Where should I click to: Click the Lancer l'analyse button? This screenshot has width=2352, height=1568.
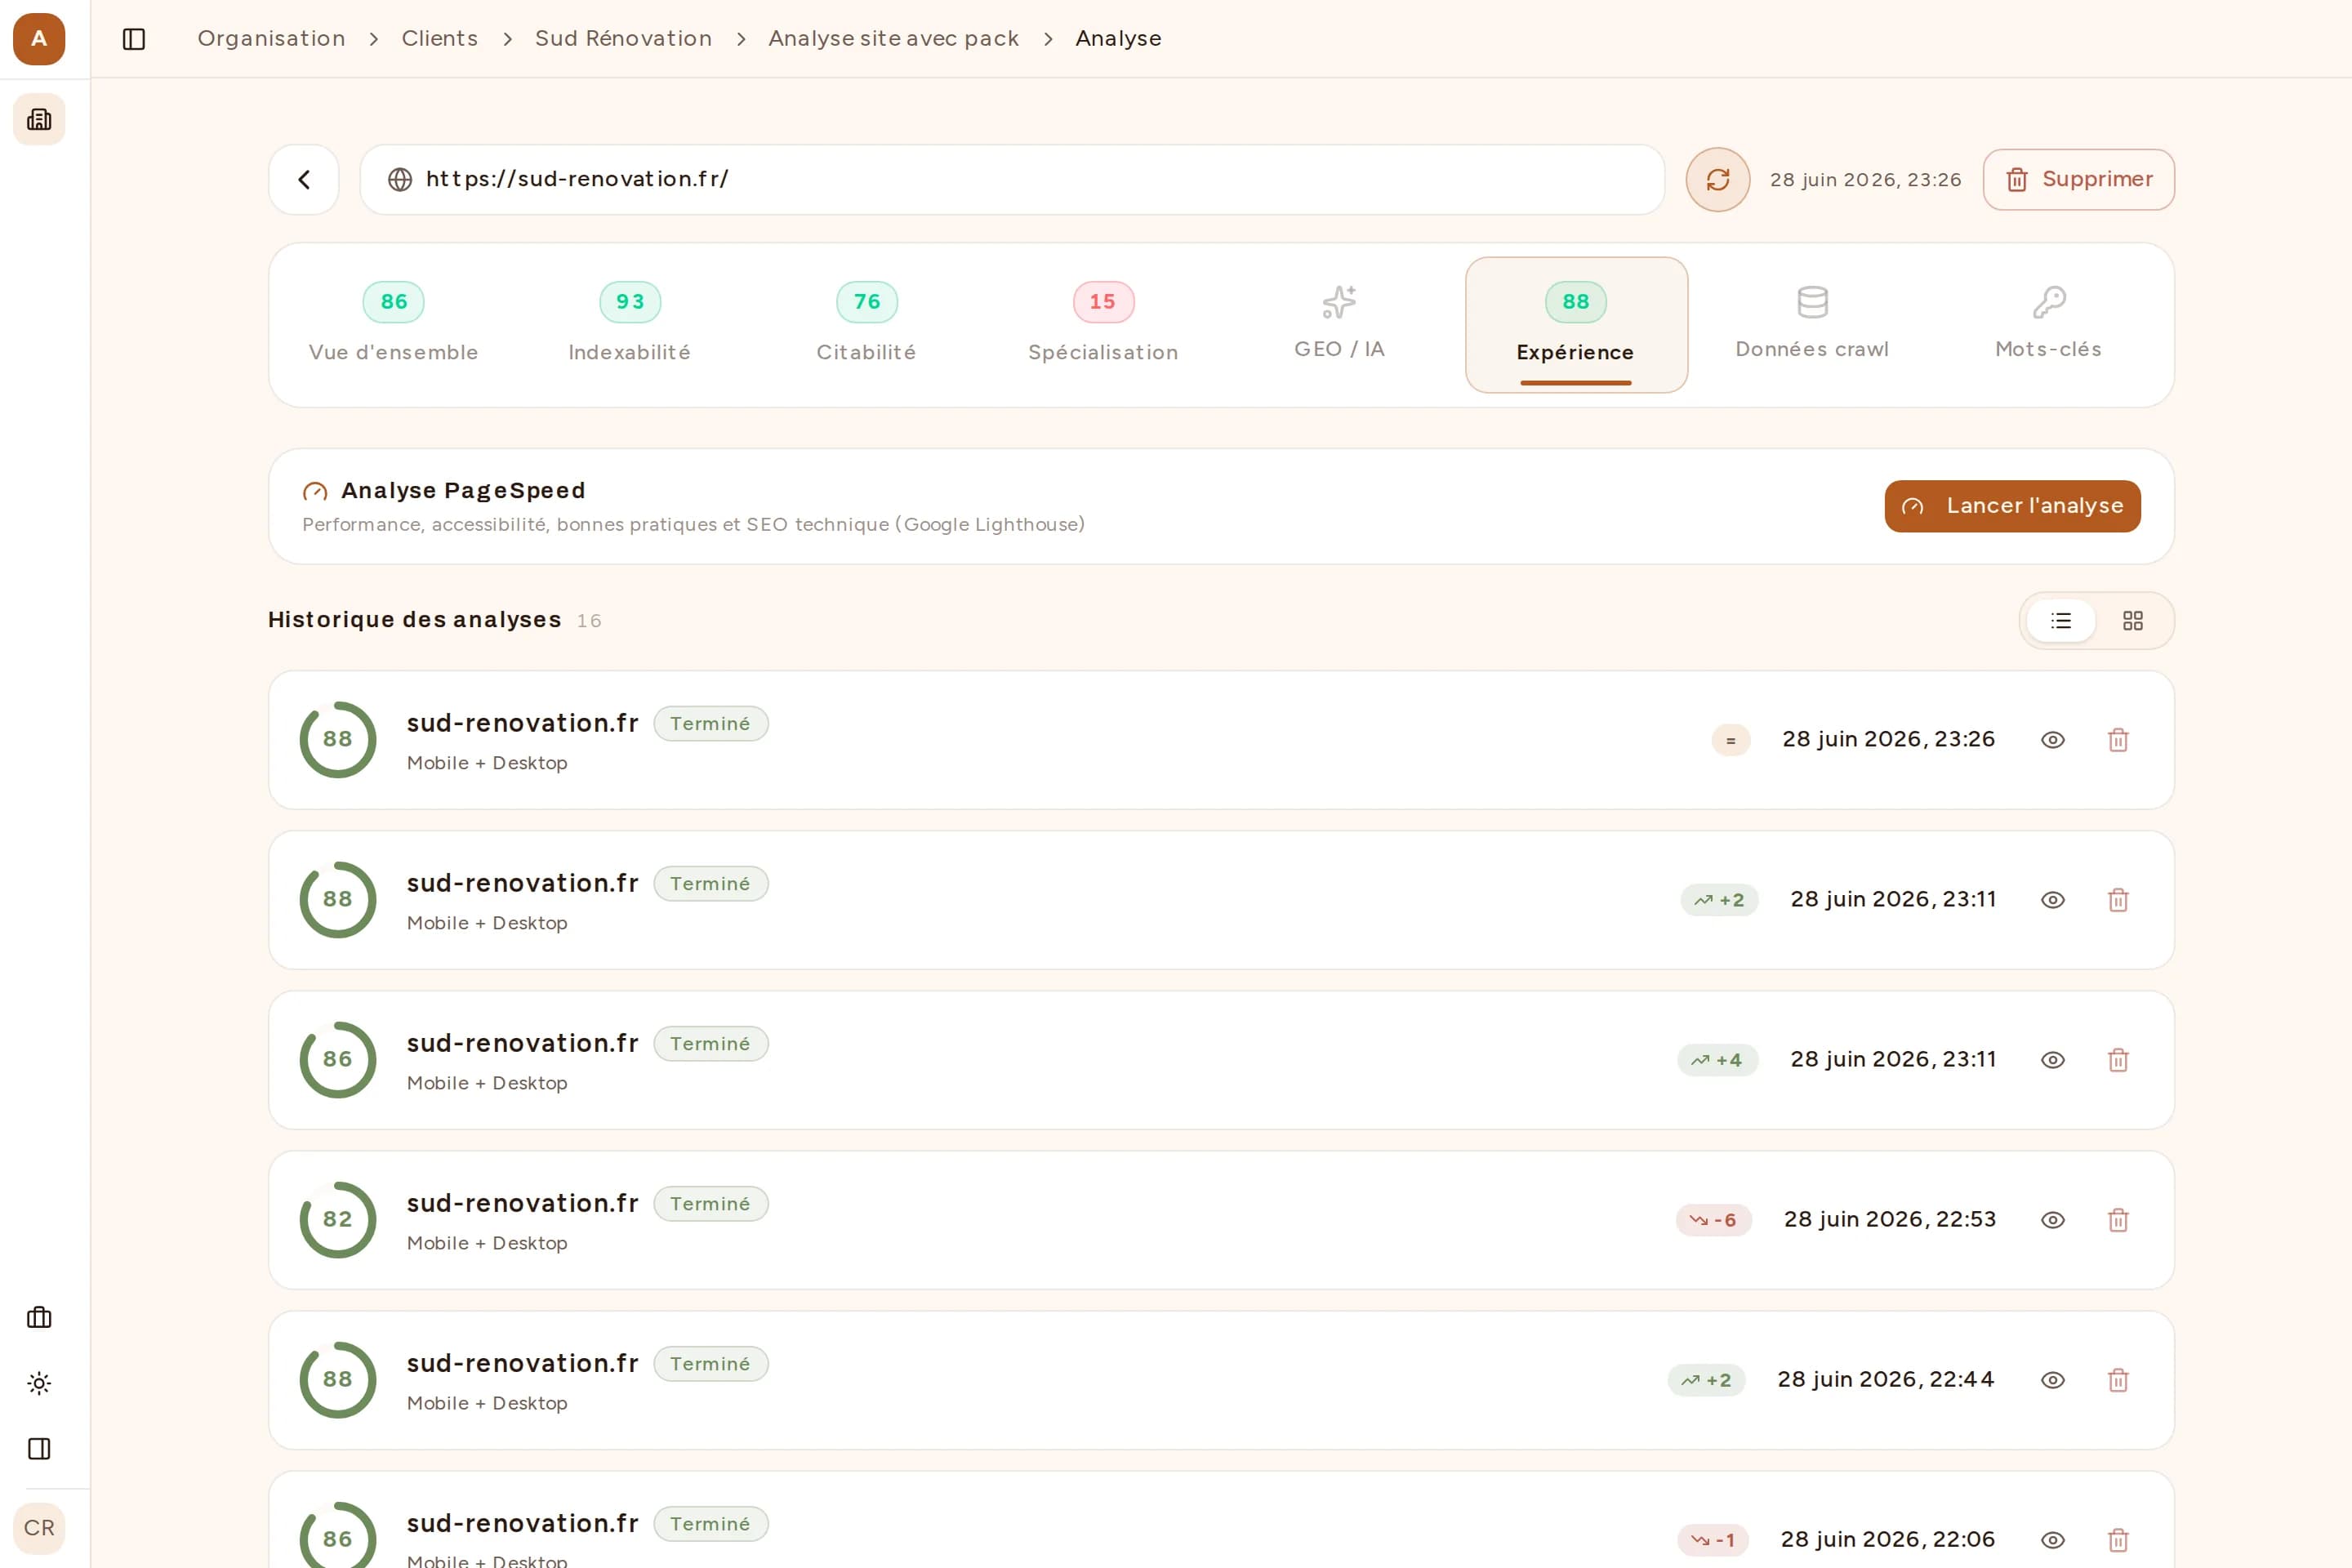pos(2012,506)
